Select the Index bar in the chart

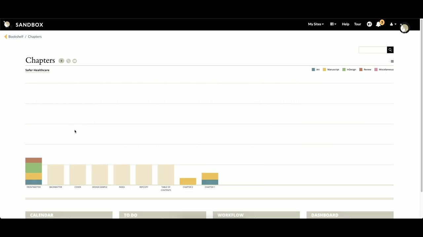pos(122,174)
